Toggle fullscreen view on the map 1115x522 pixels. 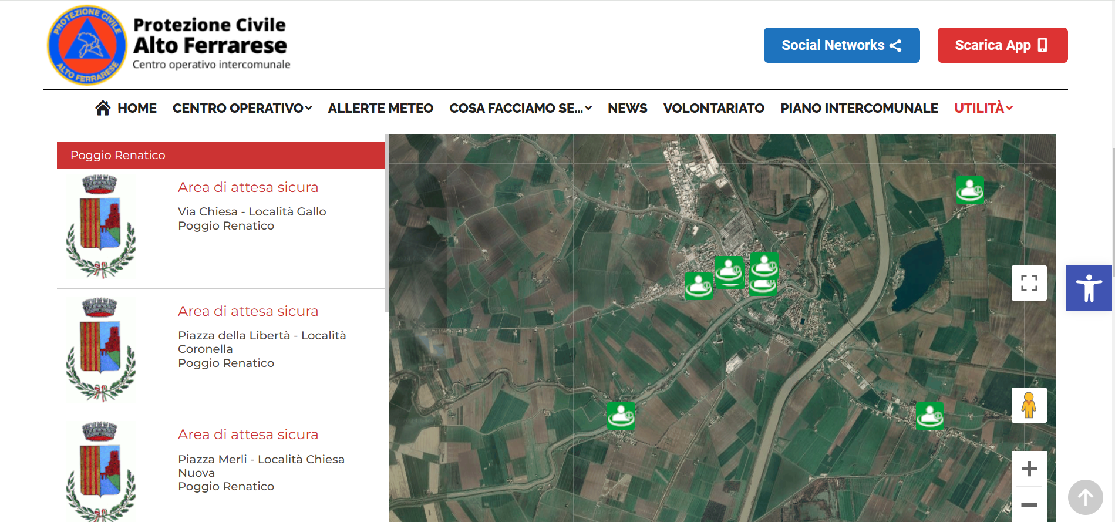(1029, 283)
